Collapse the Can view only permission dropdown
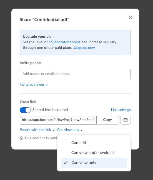The width and height of the screenshot is (153, 180). (70, 130)
